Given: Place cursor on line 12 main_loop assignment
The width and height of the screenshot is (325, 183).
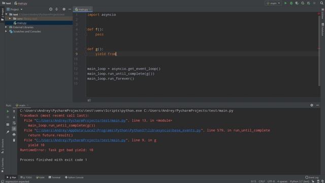Looking at the screenshot, I should [124, 69].
